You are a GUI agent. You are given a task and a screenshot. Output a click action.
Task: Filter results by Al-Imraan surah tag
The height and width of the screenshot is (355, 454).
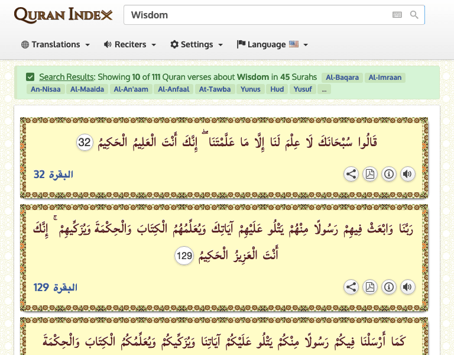point(385,78)
